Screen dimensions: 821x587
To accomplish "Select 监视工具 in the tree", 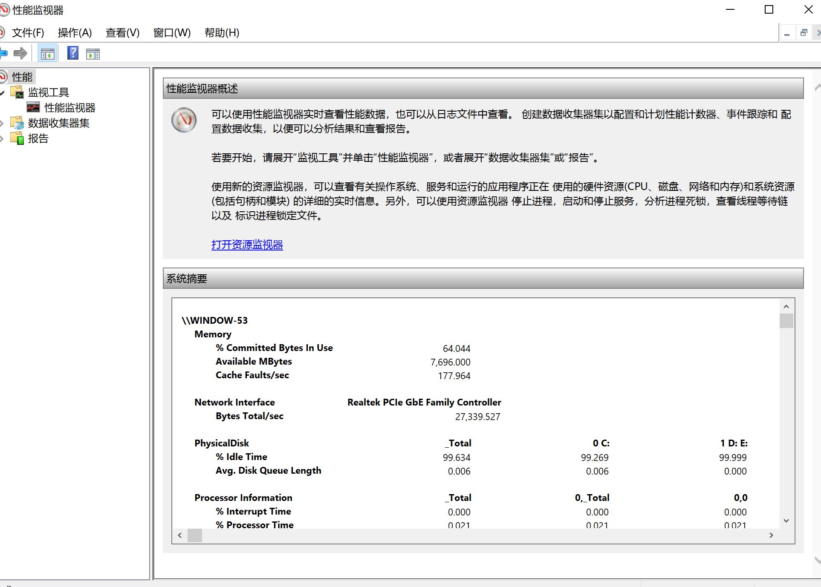I will coord(48,92).
